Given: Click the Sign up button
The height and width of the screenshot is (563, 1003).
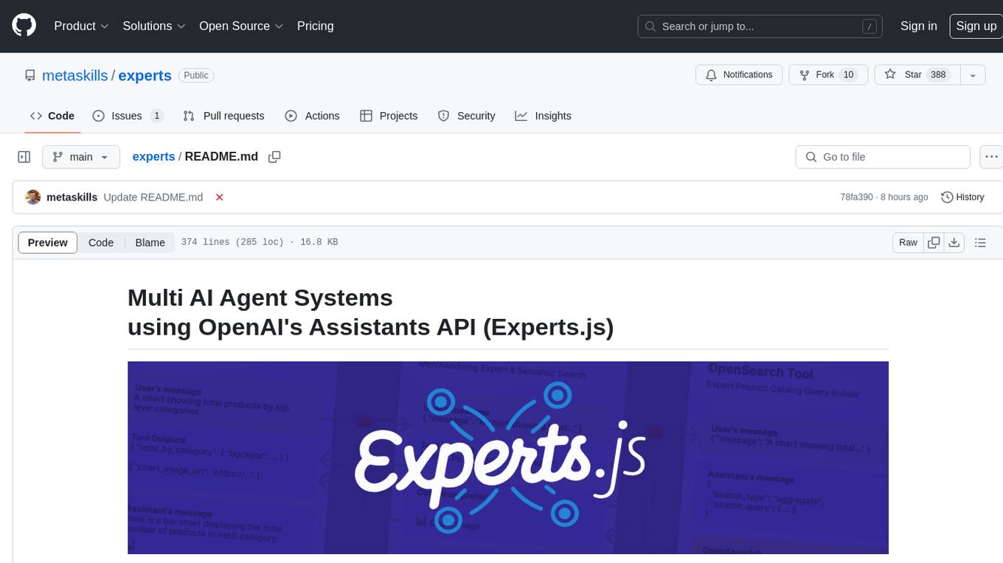Looking at the screenshot, I should pos(976,26).
